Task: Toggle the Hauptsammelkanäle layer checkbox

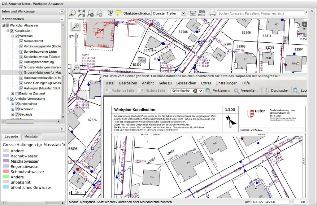Action: point(21,78)
